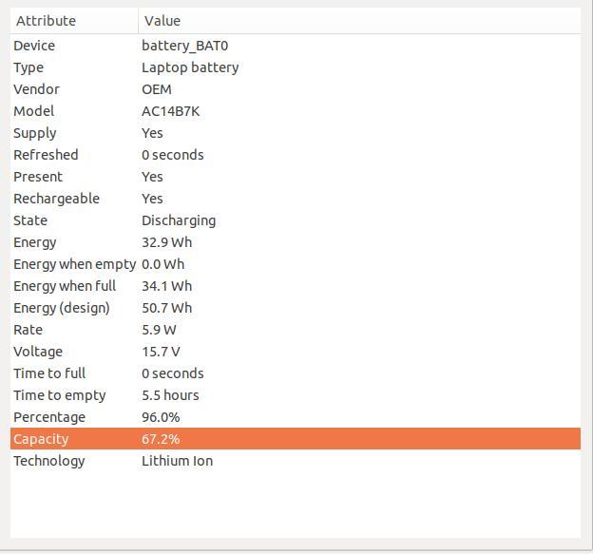Select the Model AC14B7K row
Screen dimensions: 593x554
(296, 111)
